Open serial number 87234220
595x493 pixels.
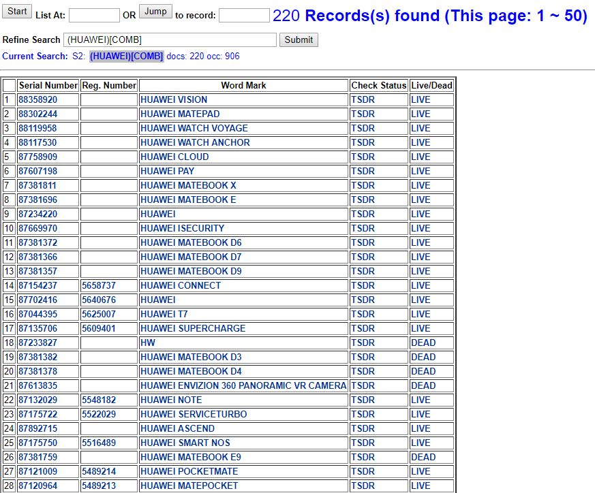(x=37, y=214)
